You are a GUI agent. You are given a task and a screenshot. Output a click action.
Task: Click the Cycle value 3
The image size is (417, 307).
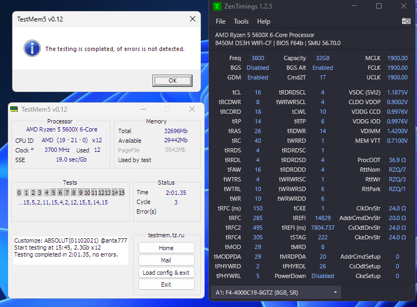click(x=176, y=202)
